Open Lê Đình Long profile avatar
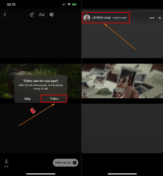 coord(87,18)
